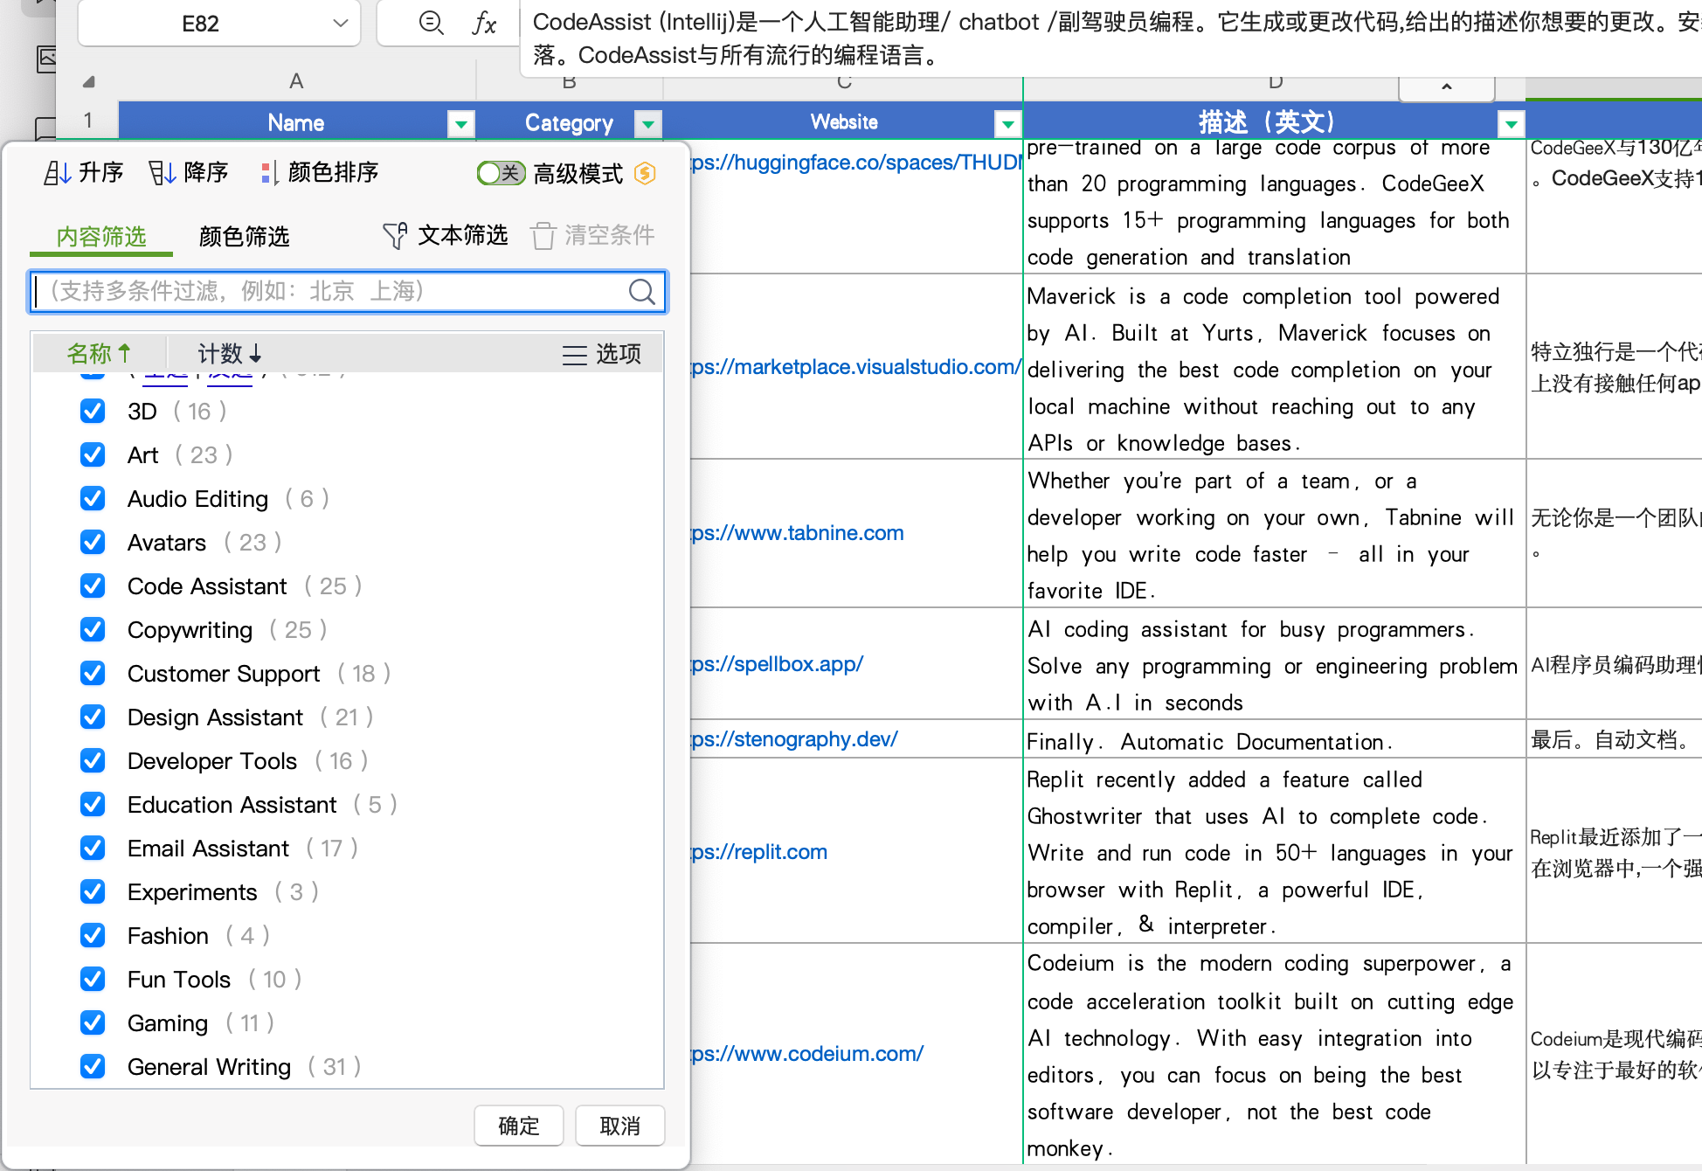Click the select-all corner triangle
Screen dimensions: 1702x1171
click(x=88, y=81)
